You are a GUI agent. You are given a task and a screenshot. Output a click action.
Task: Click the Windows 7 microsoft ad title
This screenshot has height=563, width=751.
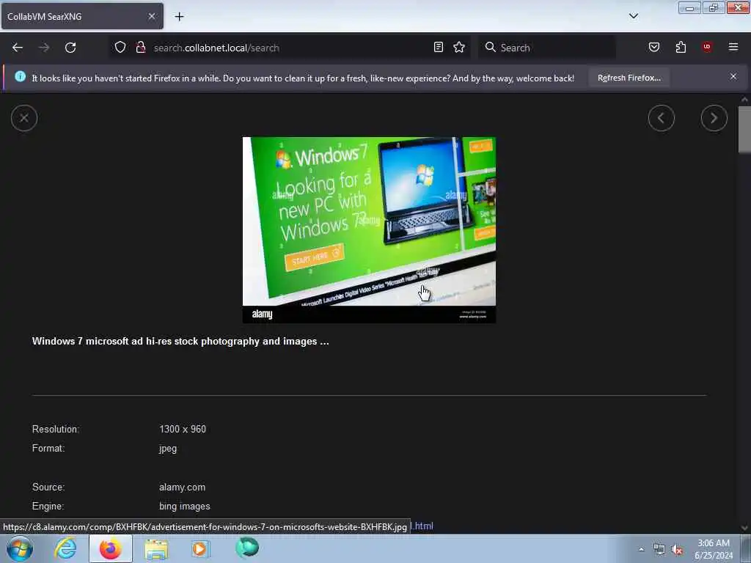click(180, 342)
